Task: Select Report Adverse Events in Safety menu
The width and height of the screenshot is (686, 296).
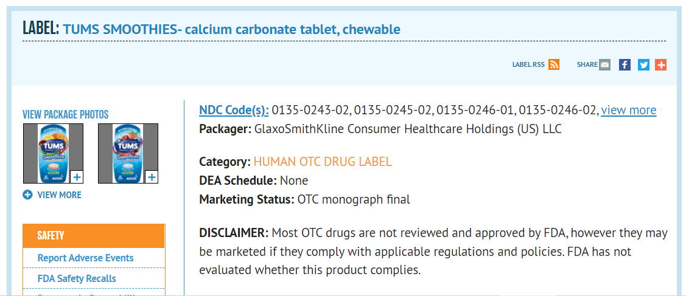Action: tap(85, 258)
